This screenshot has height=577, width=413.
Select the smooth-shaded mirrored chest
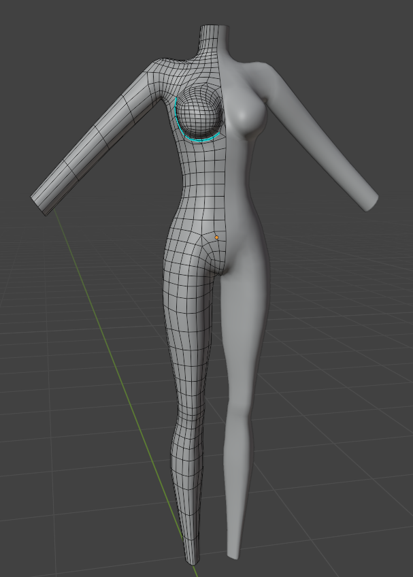click(246, 112)
